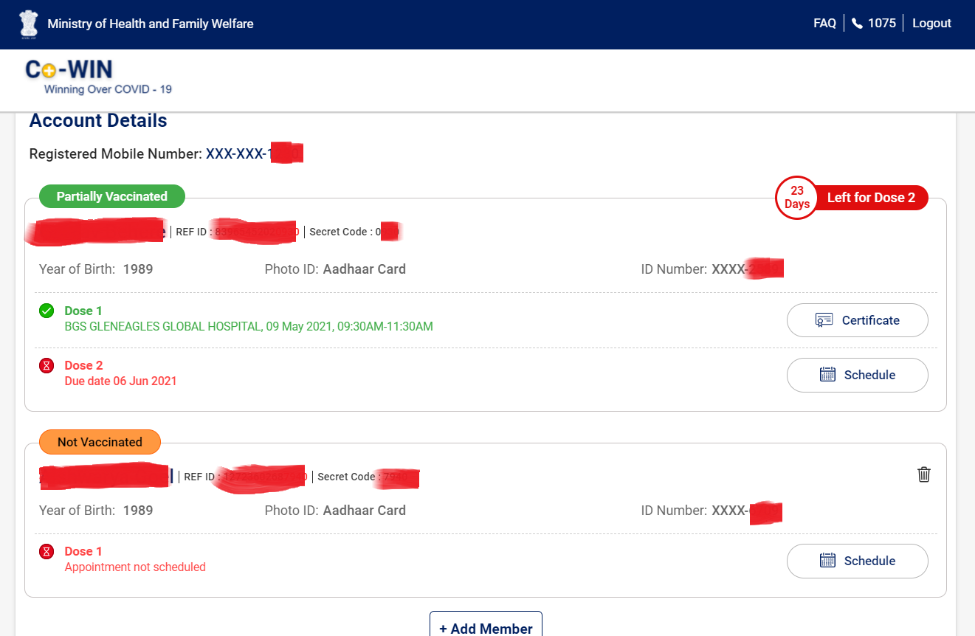This screenshot has width=975, height=636.
Task: Click the Due date 06 Jun 2021 text
Action: [120, 381]
